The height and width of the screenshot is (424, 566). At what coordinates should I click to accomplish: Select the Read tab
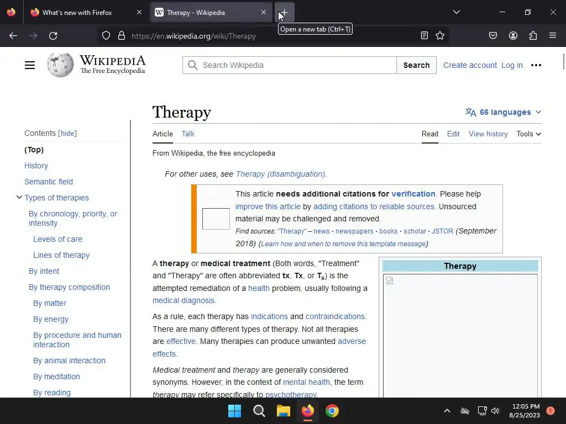point(430,134)
